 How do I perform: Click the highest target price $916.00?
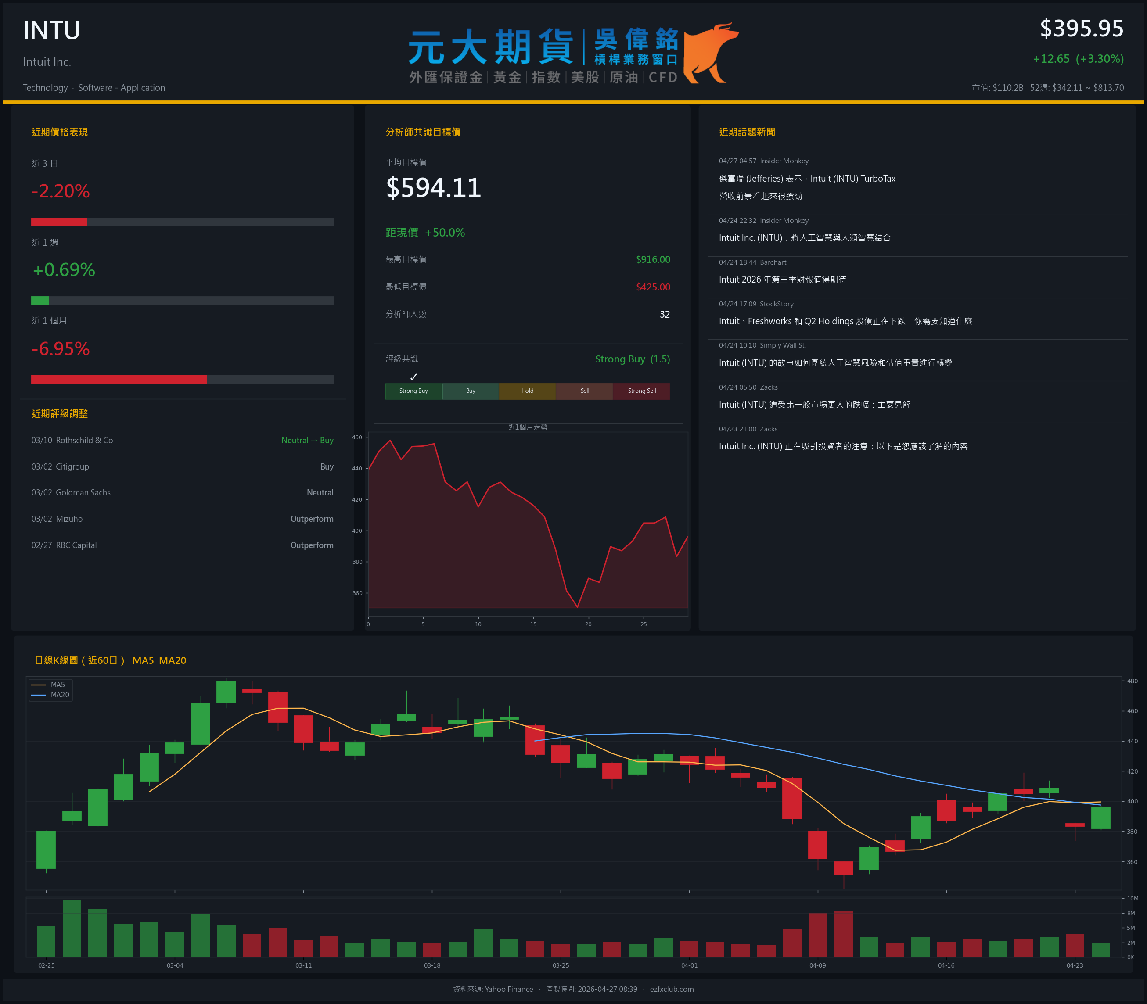click(x=653, y=259)
